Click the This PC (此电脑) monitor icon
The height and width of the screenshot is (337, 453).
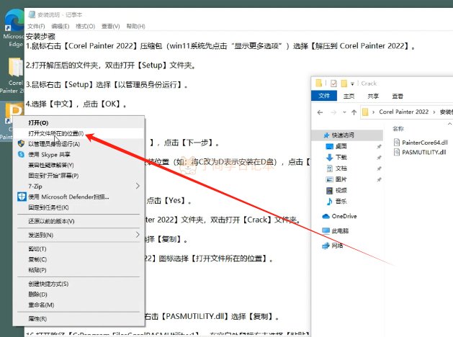(x=326, y=230)
